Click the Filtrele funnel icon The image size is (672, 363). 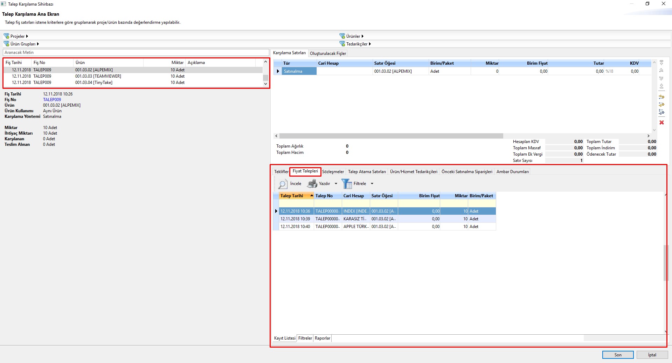click(x=346, y=184)
